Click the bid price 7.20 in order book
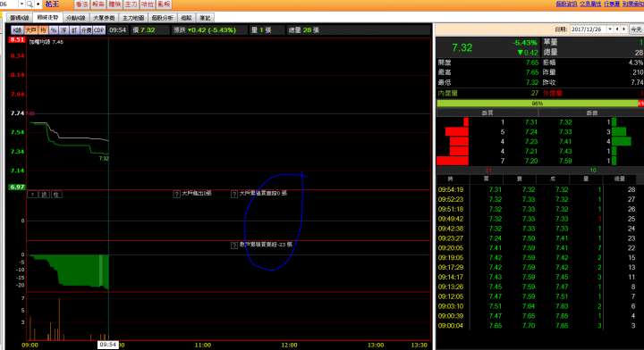 pyautogui.click(x=531, y=161)
